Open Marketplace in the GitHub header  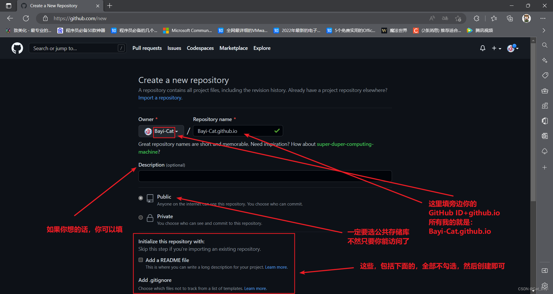[234, 48]
